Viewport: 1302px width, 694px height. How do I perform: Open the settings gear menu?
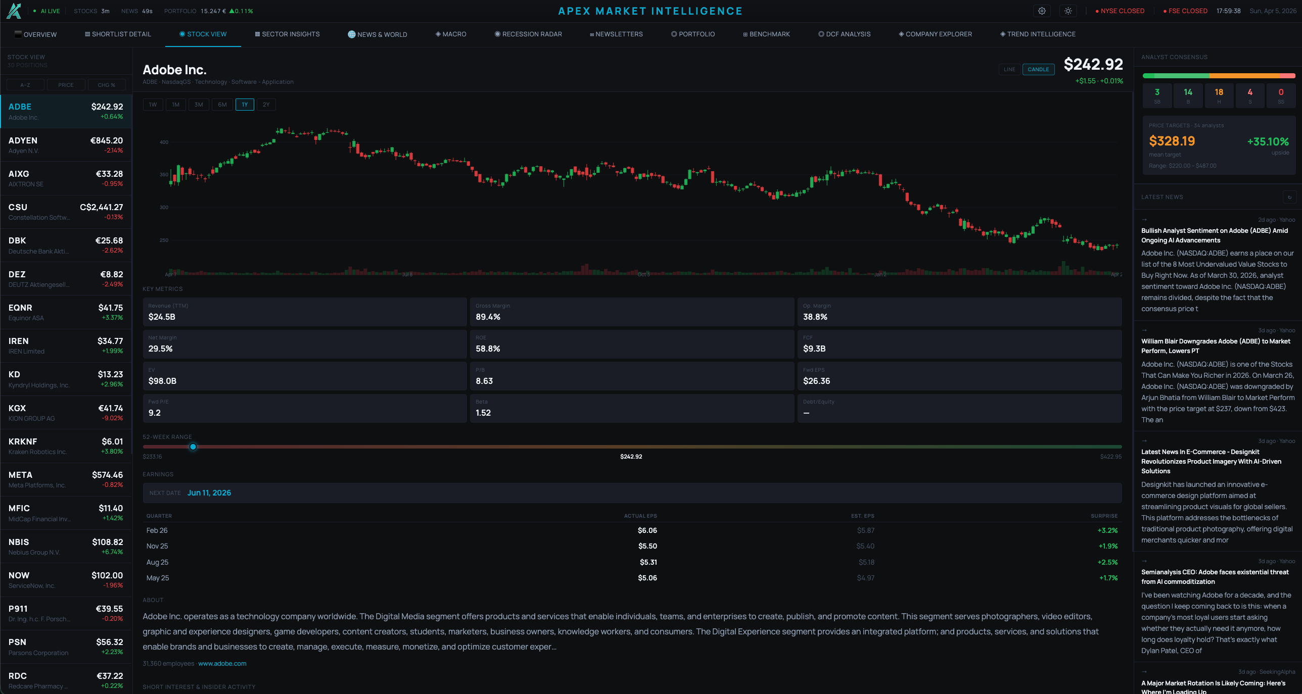(1042, 11)
